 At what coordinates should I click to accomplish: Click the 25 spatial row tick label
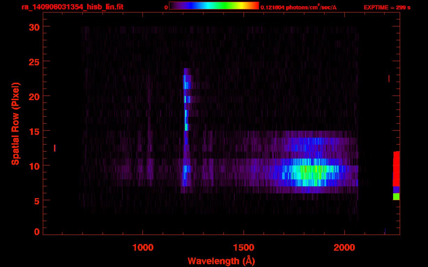(x=35, y=62)
